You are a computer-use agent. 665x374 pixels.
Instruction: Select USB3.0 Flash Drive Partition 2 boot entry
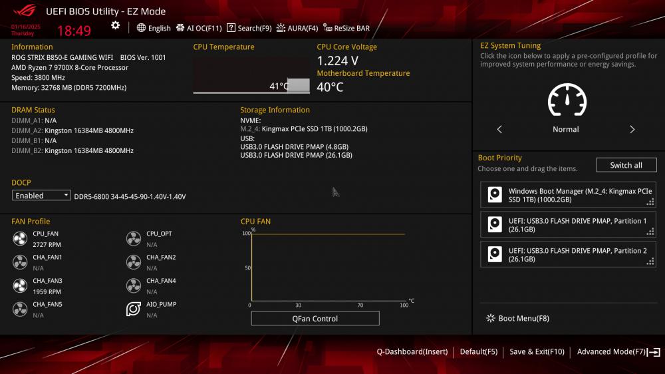tap(568, 254)
